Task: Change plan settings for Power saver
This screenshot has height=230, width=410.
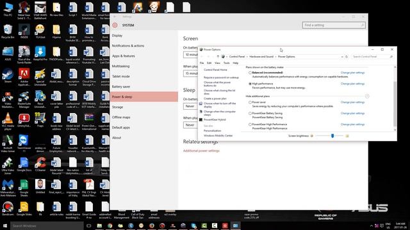Action: [x=352, y=102]
